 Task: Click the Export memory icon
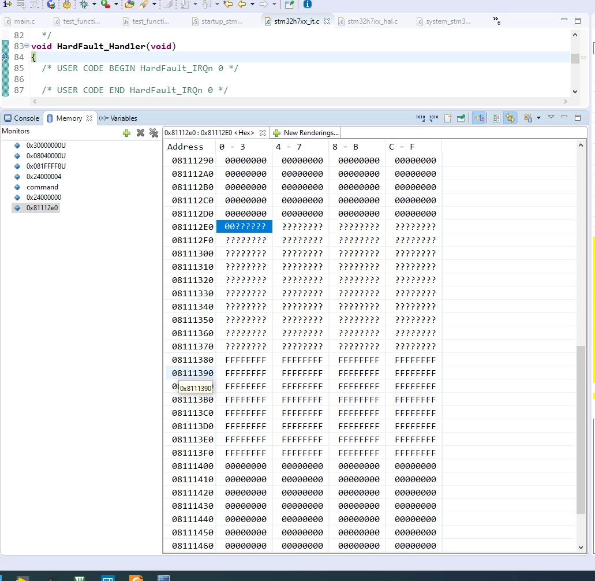[x=434, y=118]
